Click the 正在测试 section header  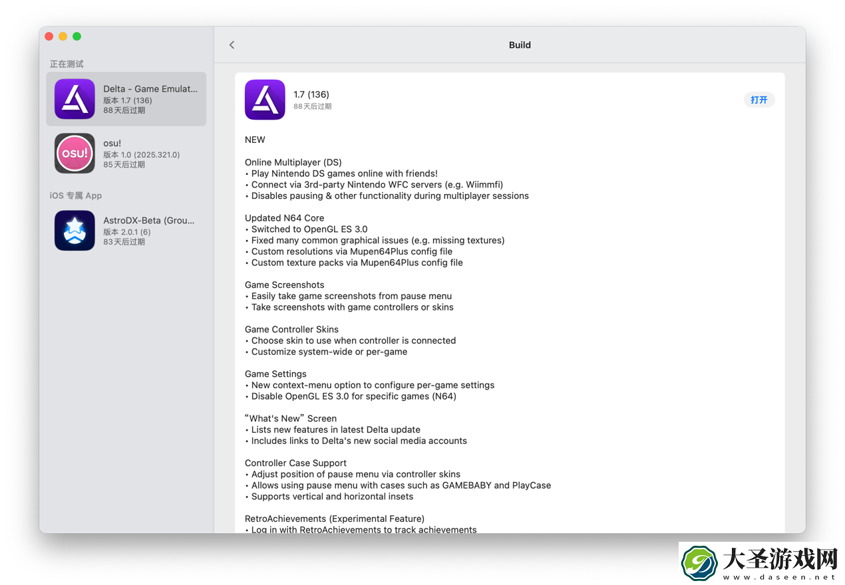(x=67, y=64)
